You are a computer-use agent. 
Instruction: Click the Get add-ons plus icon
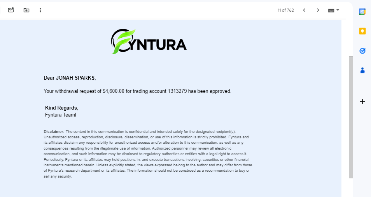pos(362,101)
